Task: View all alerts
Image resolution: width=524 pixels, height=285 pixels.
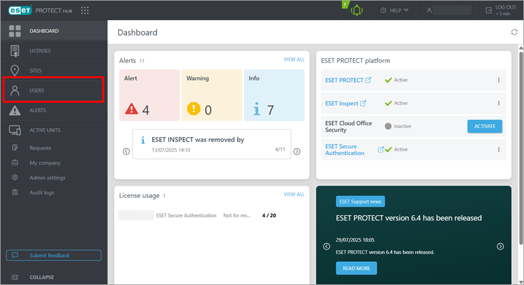Action: pyautogui.click(x=294, y=59)
